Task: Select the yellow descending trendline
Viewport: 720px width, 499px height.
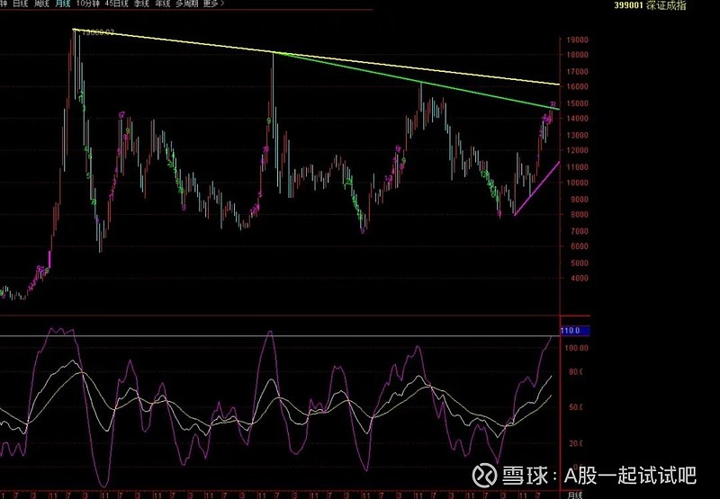Action: (x=317, y=57)
